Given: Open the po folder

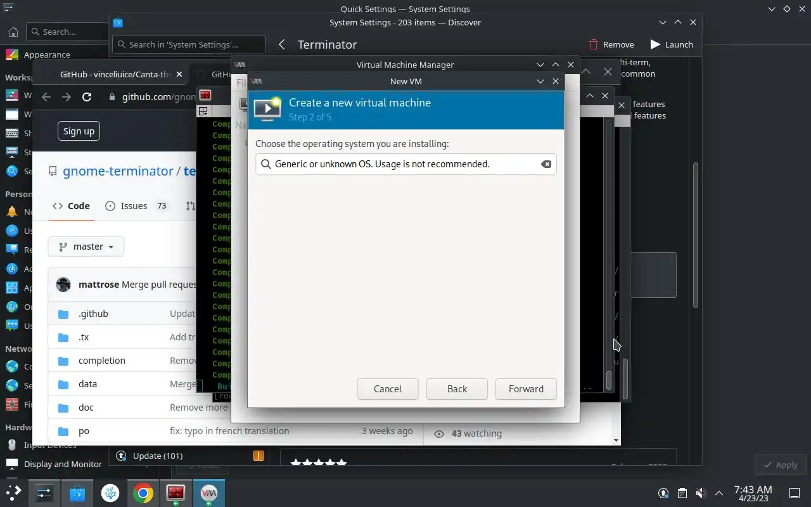Looking at the screenshot, I should (84, 431).
